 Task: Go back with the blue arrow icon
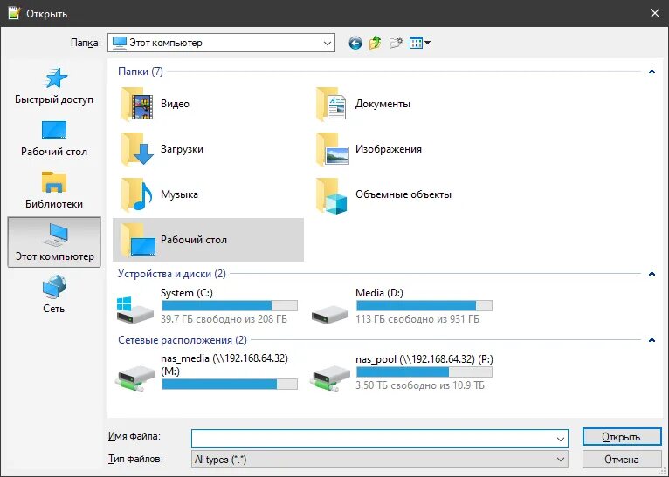coord(355,43)
